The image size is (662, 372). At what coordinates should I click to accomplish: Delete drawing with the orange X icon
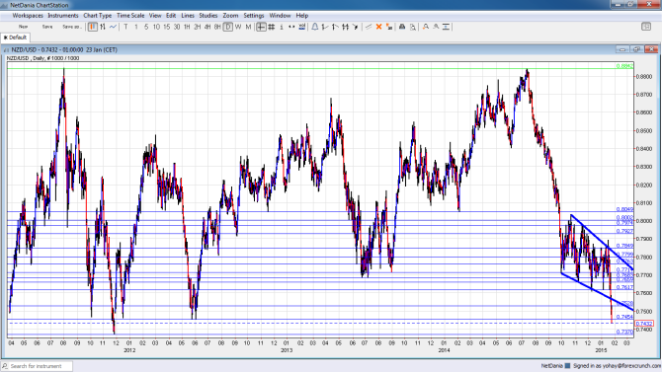[378, 27]
